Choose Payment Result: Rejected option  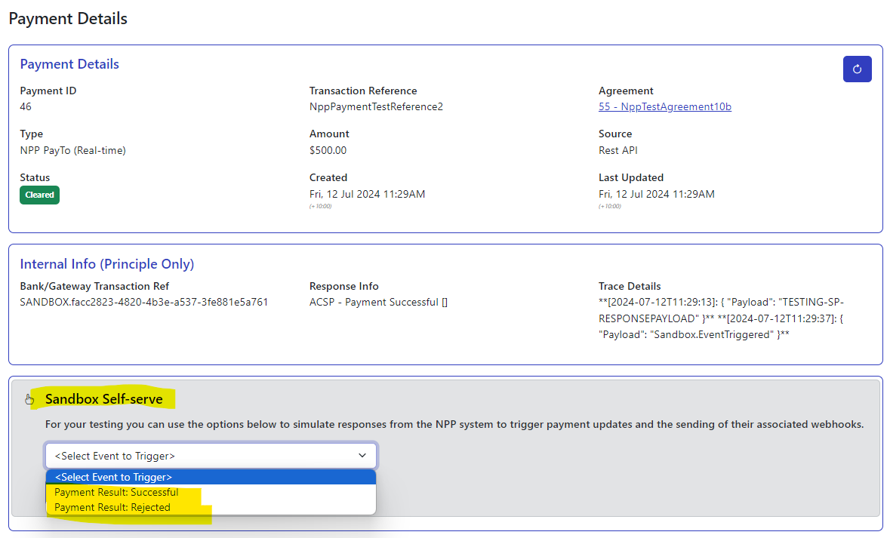(x=112, y=507)
